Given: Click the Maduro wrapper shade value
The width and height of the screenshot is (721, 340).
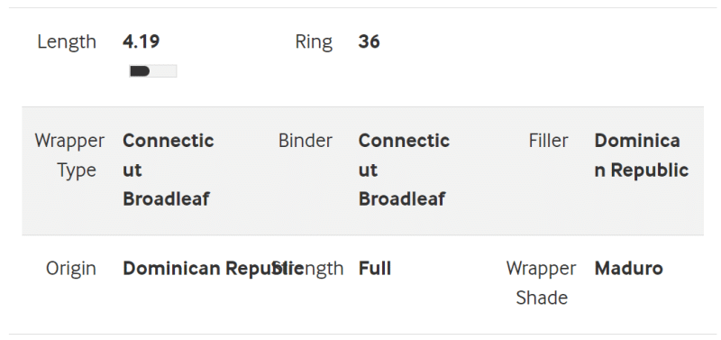Looking at the screenshot, I should click(x=628, y=269).
